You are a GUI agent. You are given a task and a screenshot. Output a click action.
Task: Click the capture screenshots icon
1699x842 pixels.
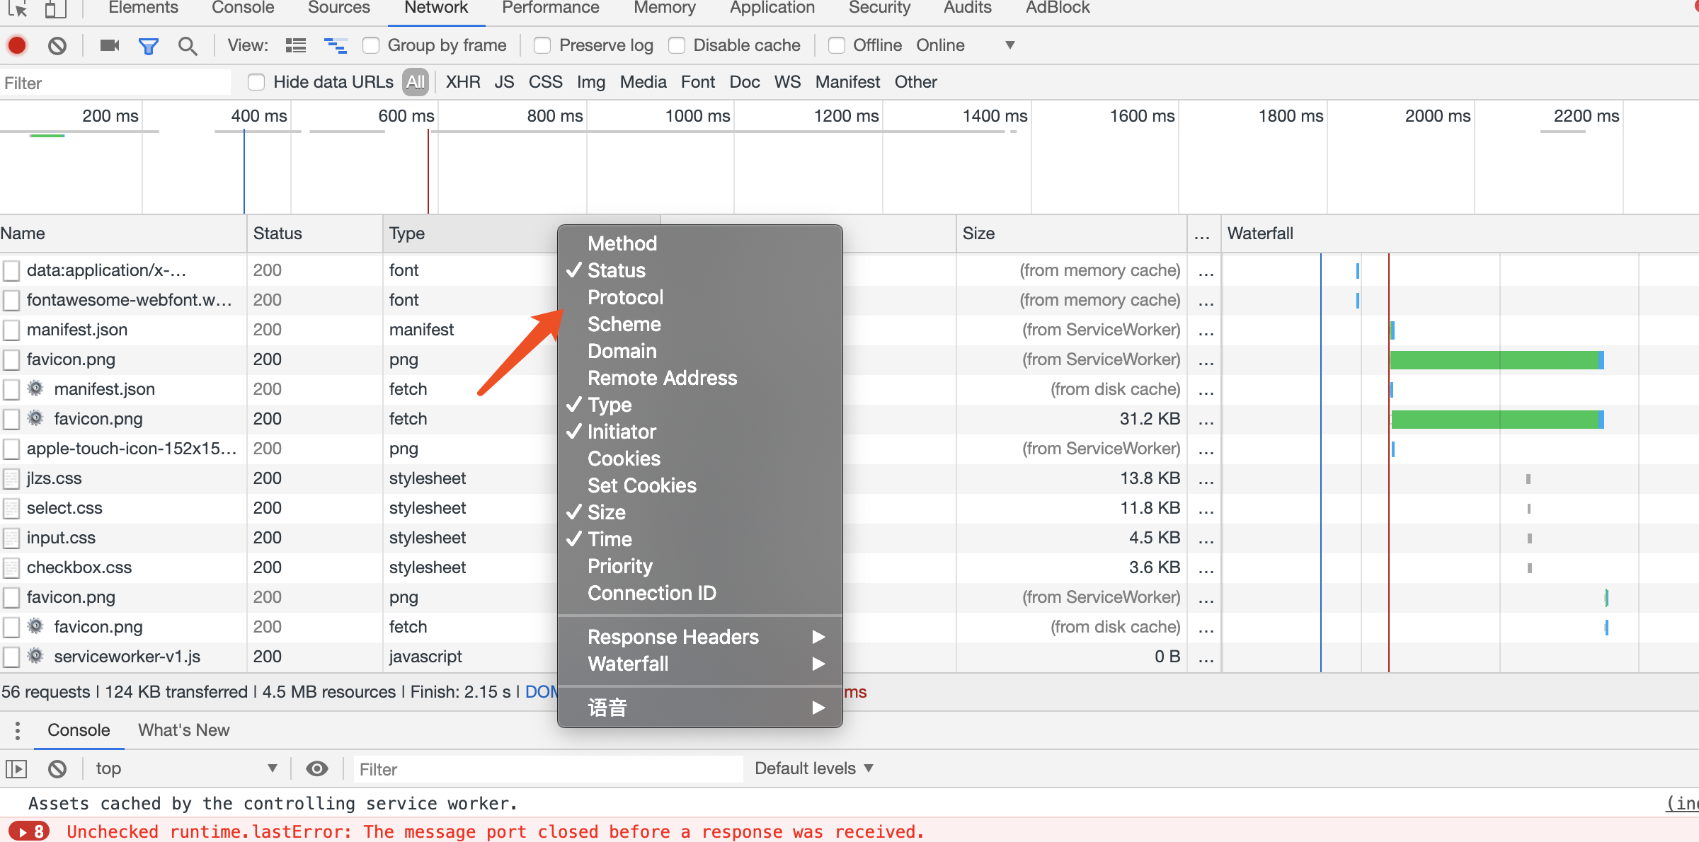110,45
